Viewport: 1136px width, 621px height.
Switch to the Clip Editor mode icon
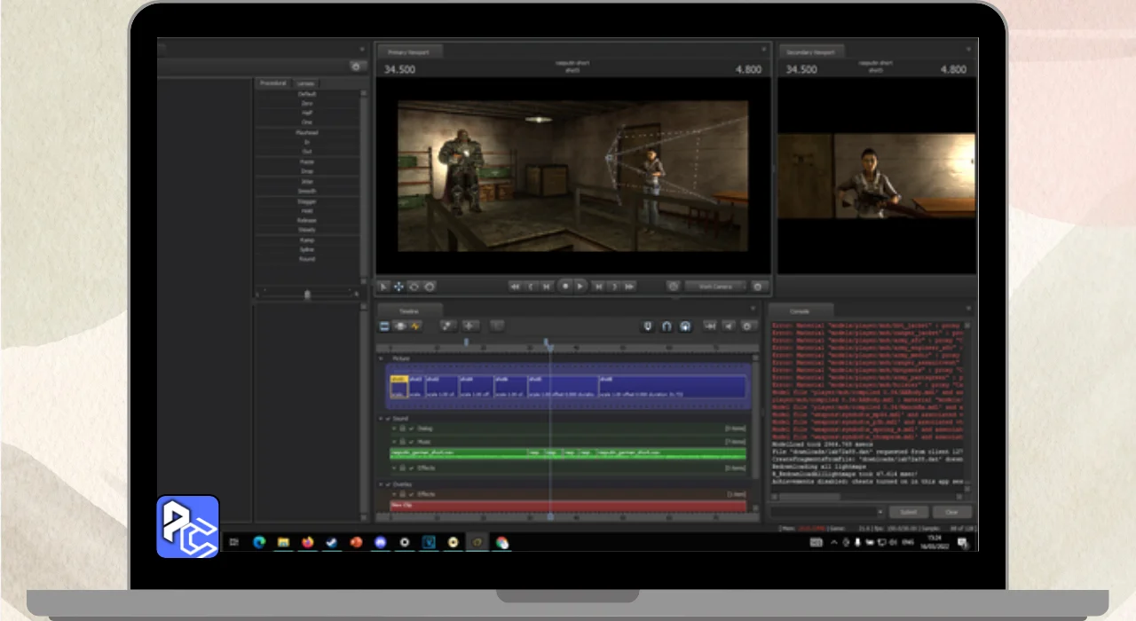[x=385, y=326]
